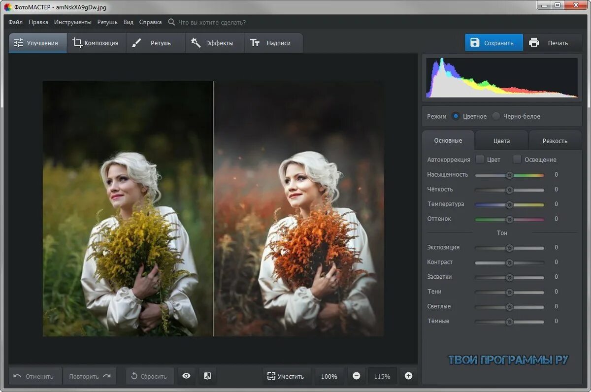The height and width of the screenshot is (392, 591).
Task: Click the zoom in plus icon
Action: click(408, 376)
